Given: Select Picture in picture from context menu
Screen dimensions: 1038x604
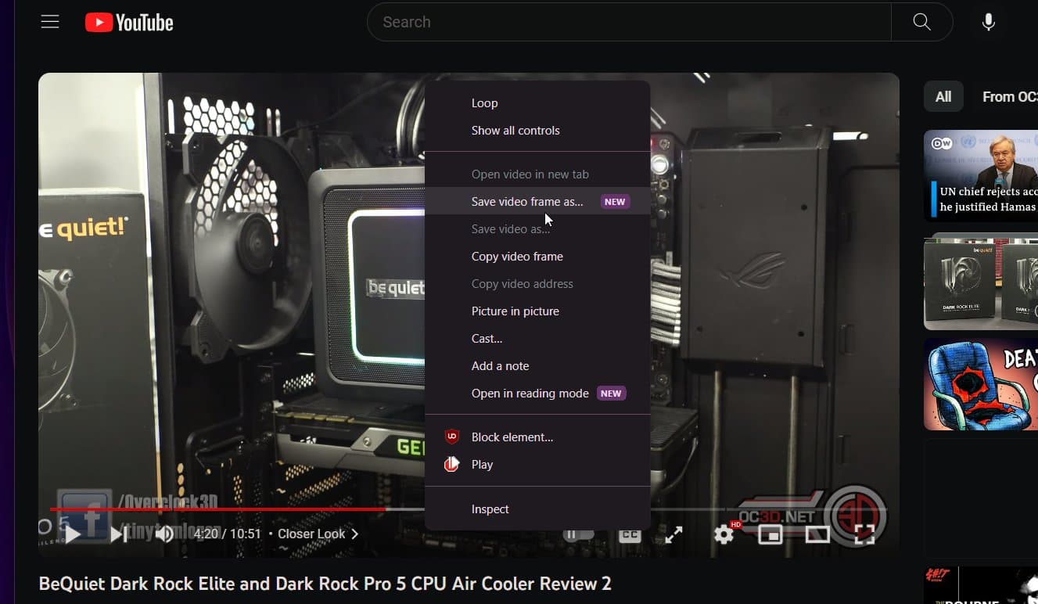Looking at the screenshot, I should [x=515, y=311].
